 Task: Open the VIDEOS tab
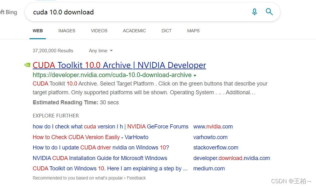point(99,31)
